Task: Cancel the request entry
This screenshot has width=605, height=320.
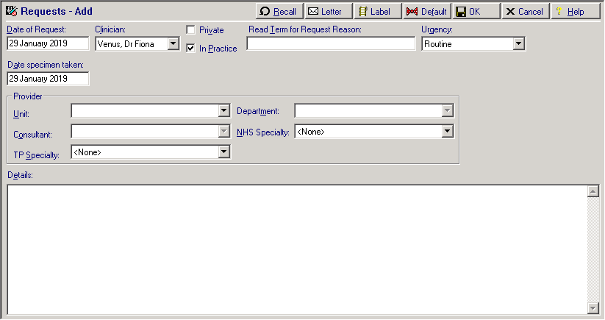Action: 525,12
